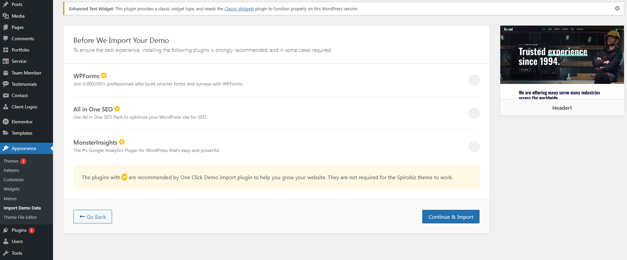Click the Media icon in sidebar
Screen dimensions: 627x260
point(6,16)
